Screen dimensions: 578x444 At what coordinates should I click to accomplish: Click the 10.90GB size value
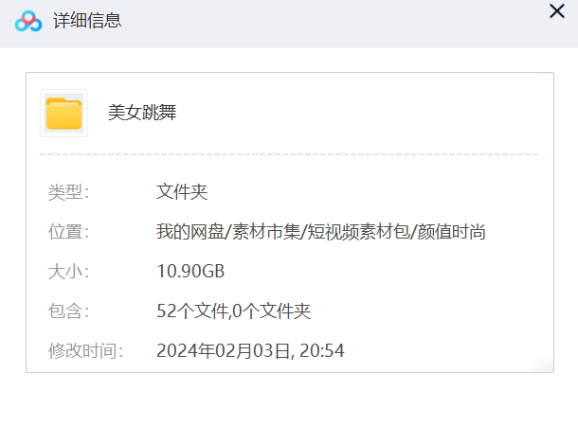[x=190, y=272]
